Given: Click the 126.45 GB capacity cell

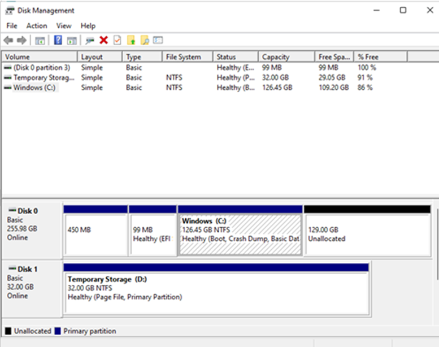Looking at the screenshot, I should tap(277, 88).
